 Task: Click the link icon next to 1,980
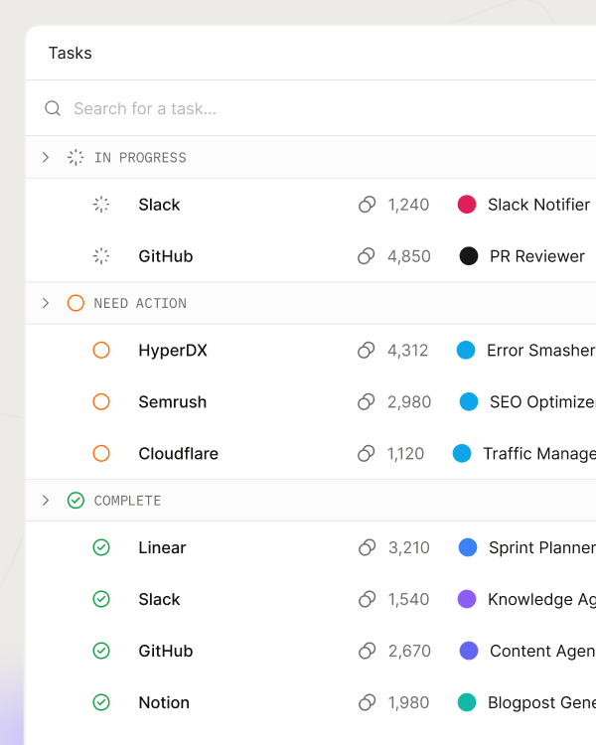pos(368,702)
